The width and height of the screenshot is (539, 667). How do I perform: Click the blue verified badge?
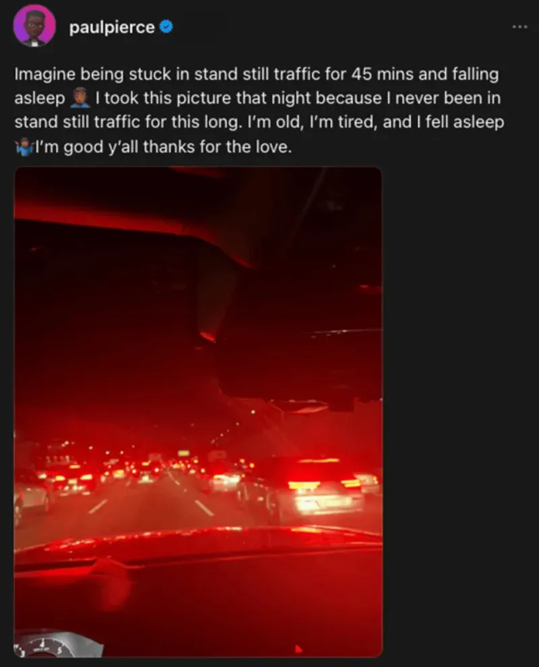[x=166, y=27]
